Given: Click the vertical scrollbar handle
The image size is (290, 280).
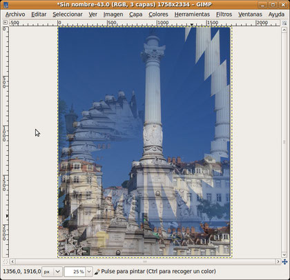Looking at the screenshot, I should click(284, 142).
